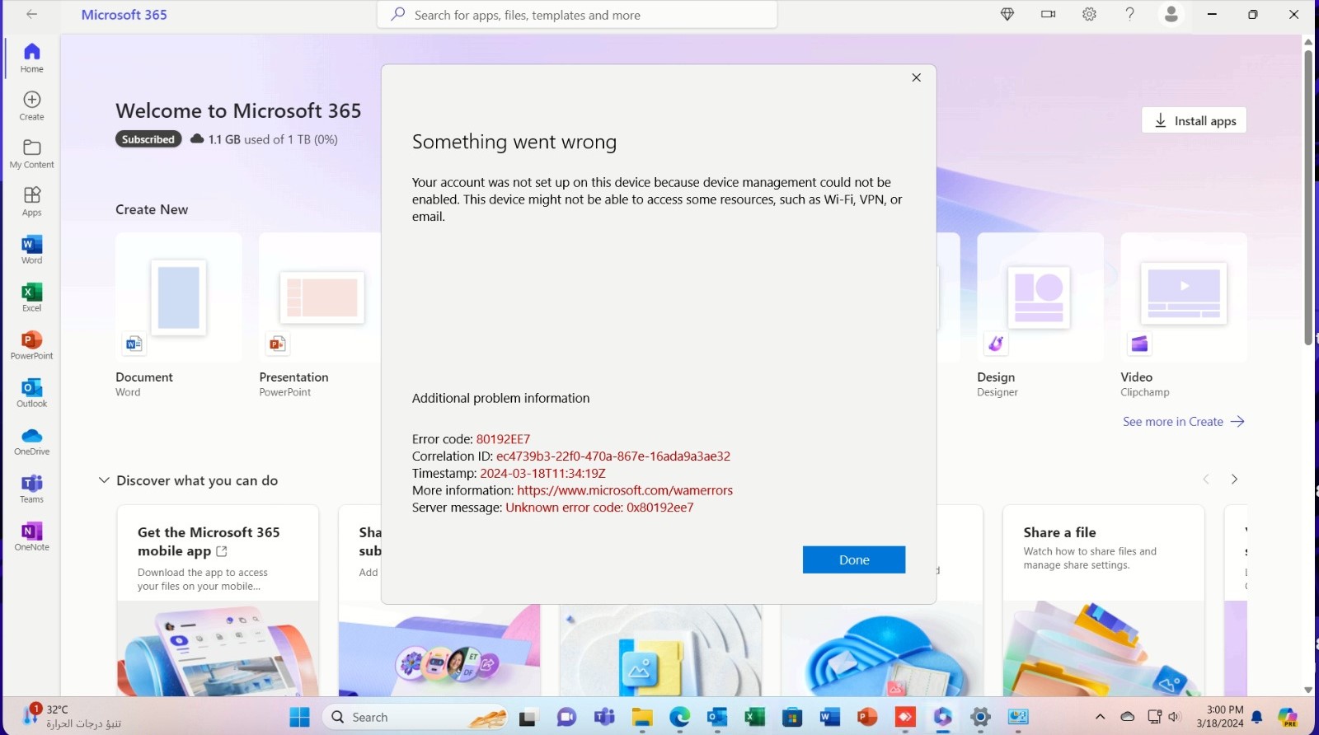The height and width of the screenshot is (735, 1319).
Task: Create a new Clipchamp Video thumbnail
Action: pyautogui.click(x=1183, y=297)
